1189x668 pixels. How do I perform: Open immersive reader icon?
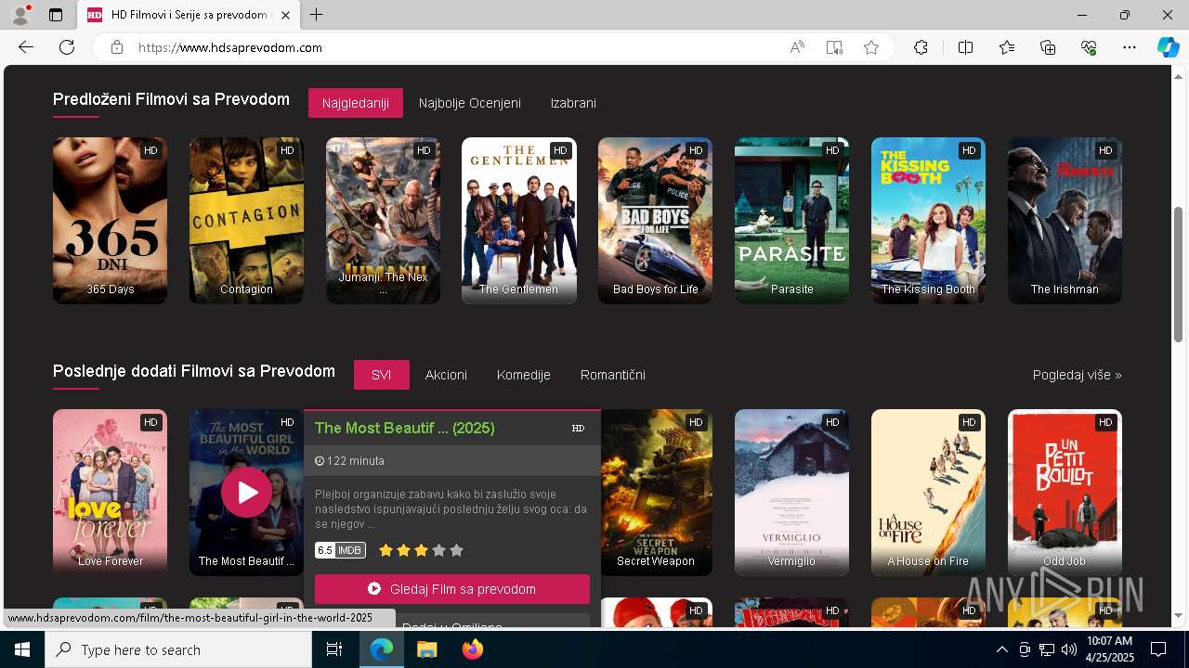click(834, 47)
